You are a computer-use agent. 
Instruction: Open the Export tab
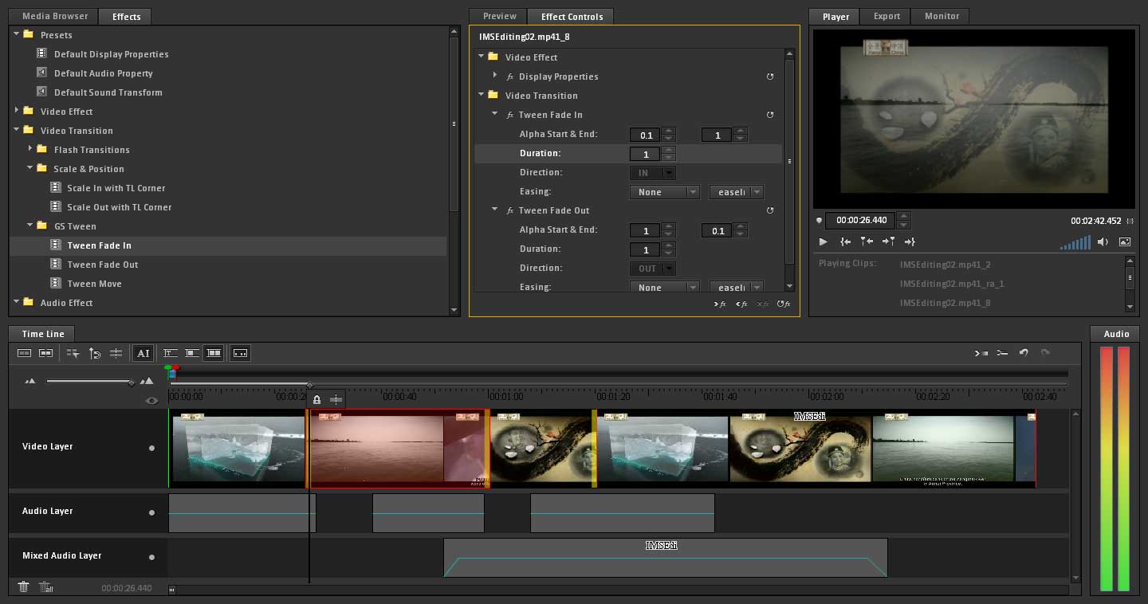[x=887, y=17]
